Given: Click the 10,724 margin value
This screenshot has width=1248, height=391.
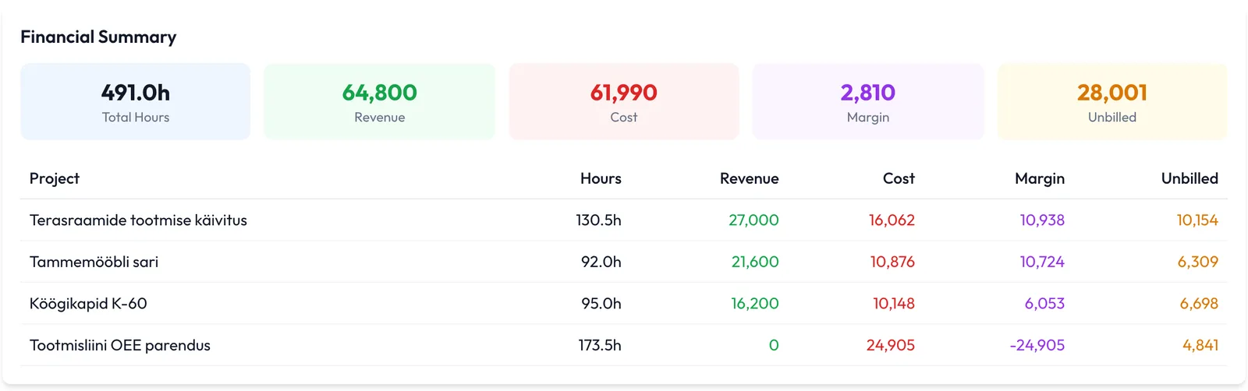Looking at the screenshot, I should [1042, 262].
